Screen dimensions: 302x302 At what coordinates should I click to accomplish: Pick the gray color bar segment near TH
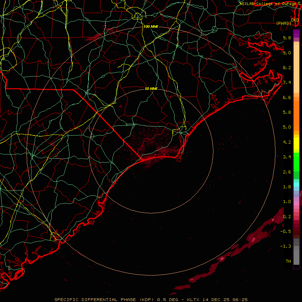[296, 257]
